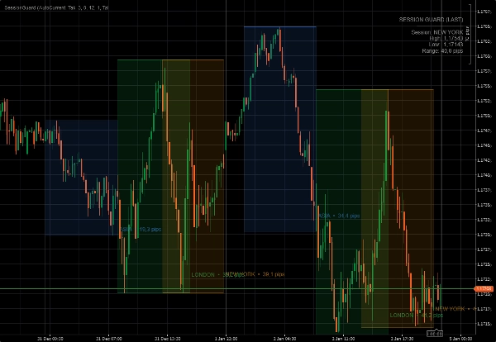Click the boxed countdown timer on time axis
Screen dimensions: 496x342
coord(432,333)
